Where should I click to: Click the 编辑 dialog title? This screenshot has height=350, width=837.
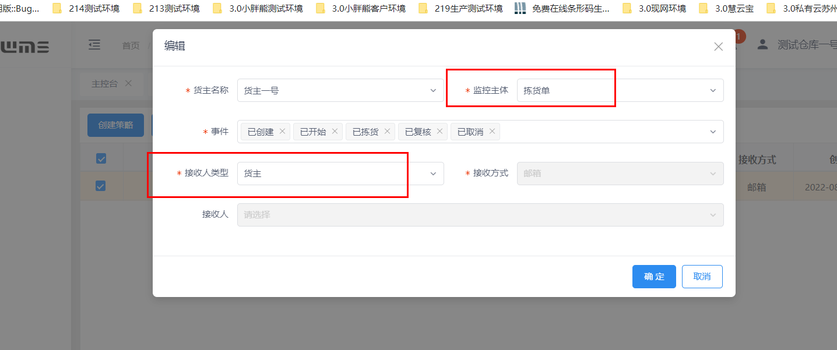click(x=175, y=46)
